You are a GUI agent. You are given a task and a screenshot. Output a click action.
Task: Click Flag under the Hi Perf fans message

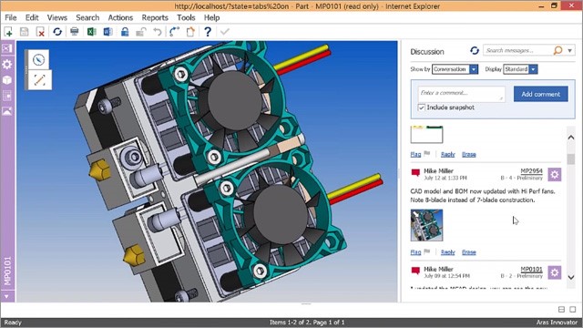pyautogui.click(x=415, y=252)
